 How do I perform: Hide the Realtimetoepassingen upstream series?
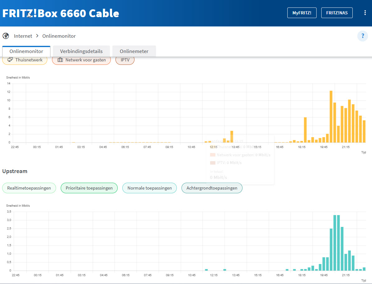(29, 188)
